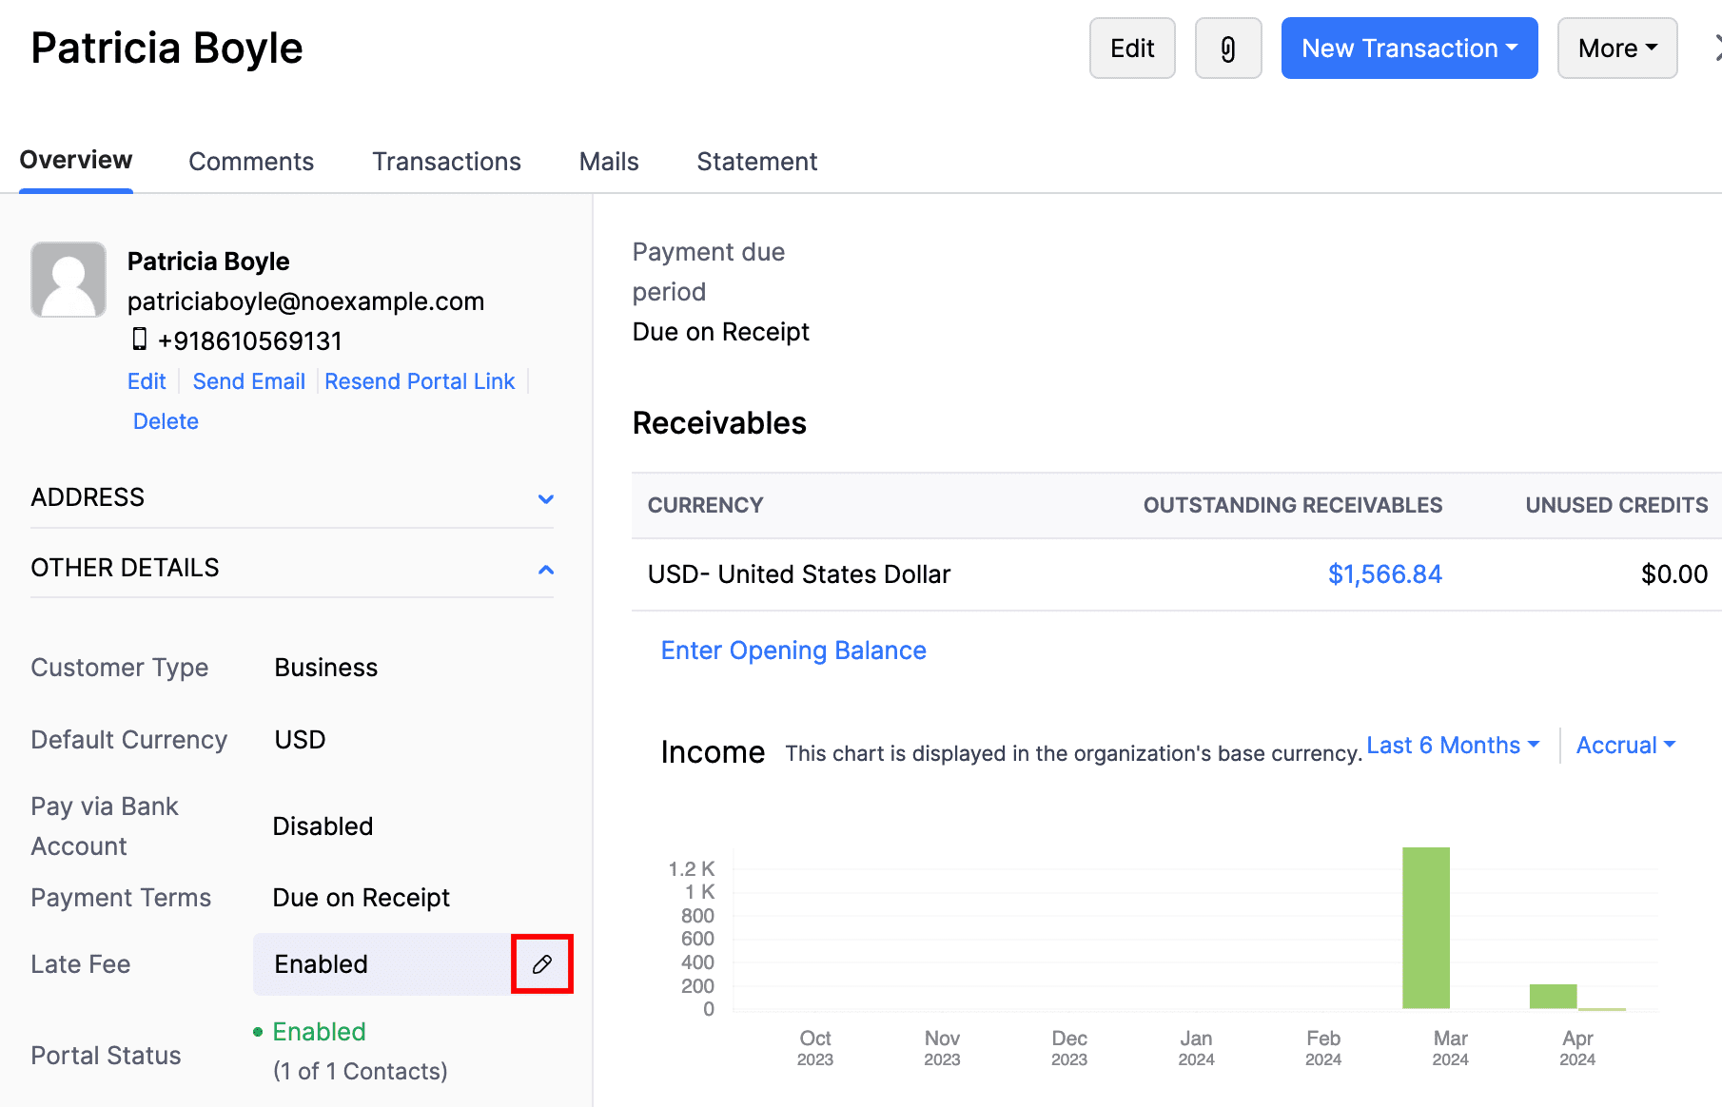This screenshot has width=1722, height=1107.
Task: Open the attachments paperclip icon
Action: click(x=1228, y=48)
